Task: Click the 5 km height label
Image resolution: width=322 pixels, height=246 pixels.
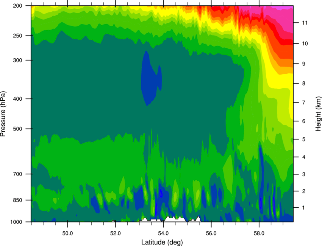Action: (304, 140)
